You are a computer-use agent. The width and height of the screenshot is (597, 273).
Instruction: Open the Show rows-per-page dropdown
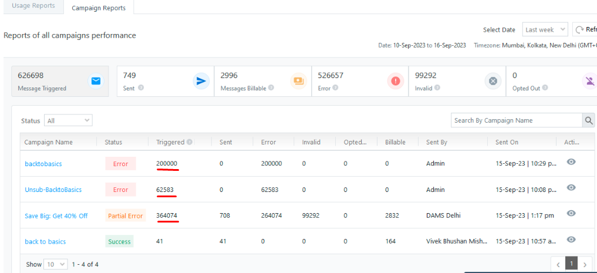coord(56,264)
